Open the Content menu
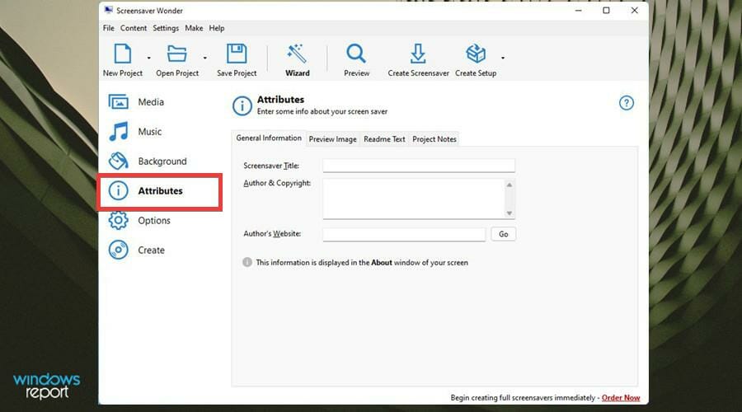The width and height of the screenshot is (742, 412). pyautogui.click(x=134, y=28)
